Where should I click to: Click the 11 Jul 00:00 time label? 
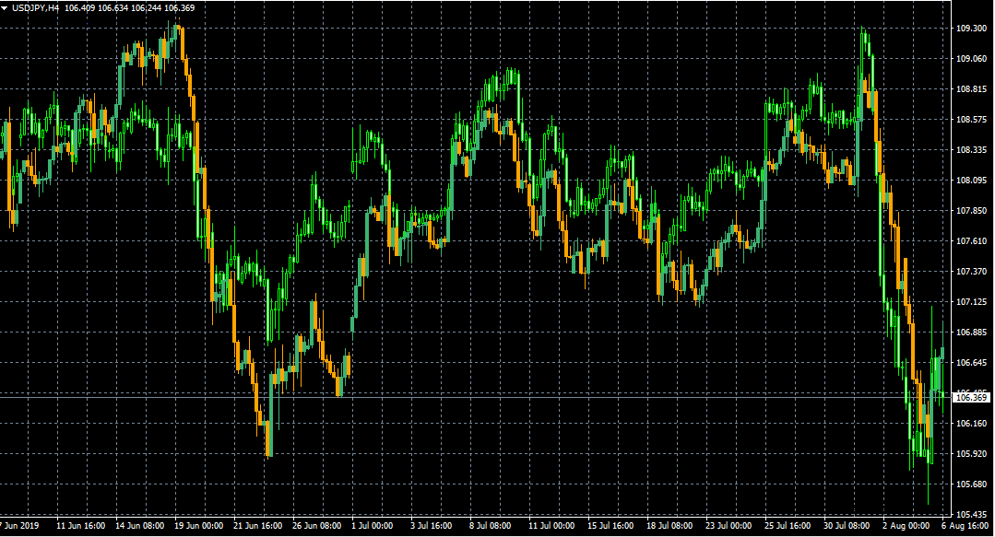pos(551,526)
